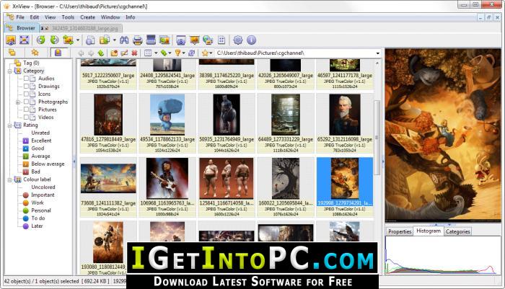Switch to the Categories tab
This screenshot has width=505, height=289.
pos(457,231)
